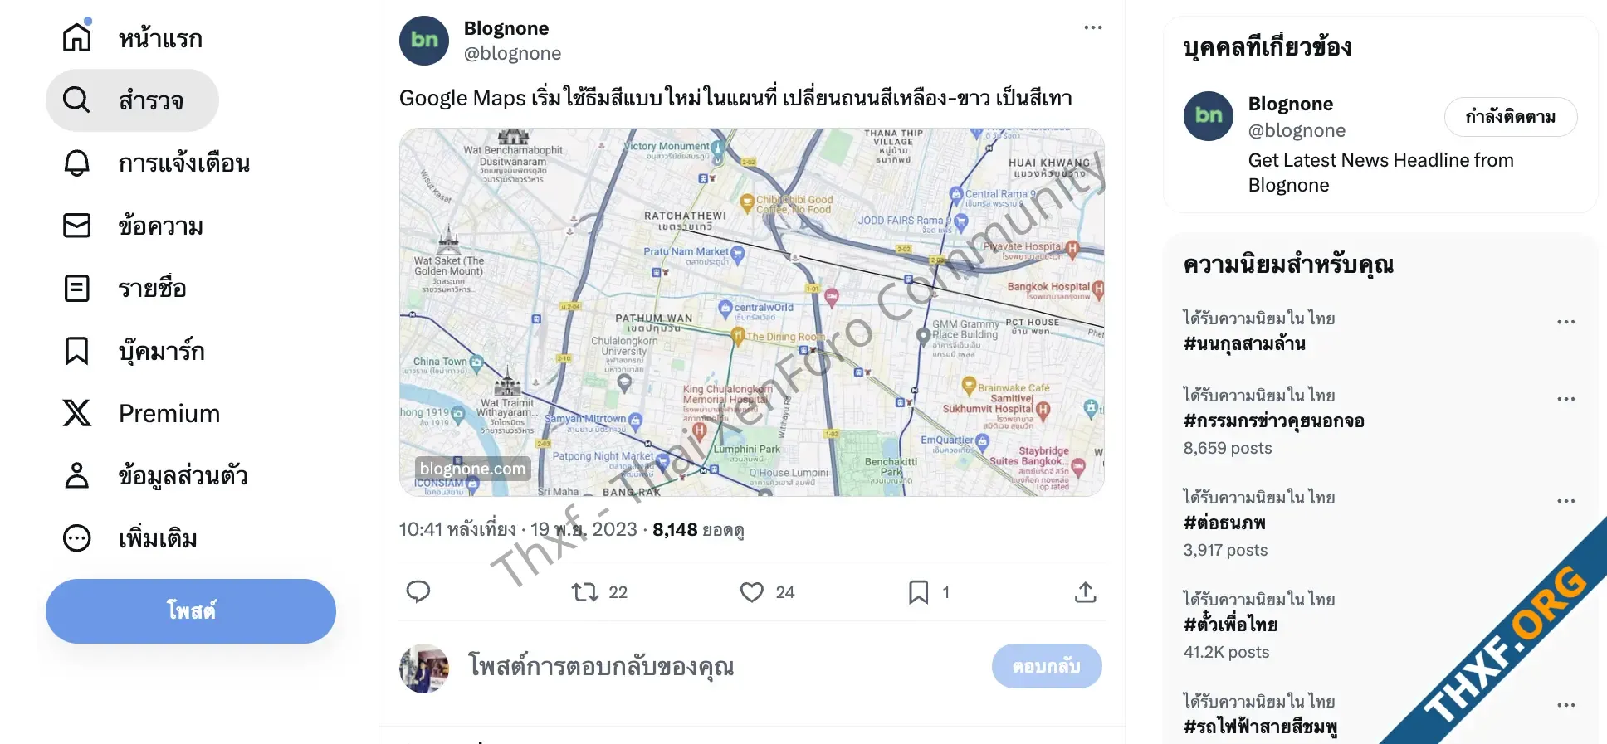Select the Explore (สำรวจ) magnifier icon

(x=76, y=100)
